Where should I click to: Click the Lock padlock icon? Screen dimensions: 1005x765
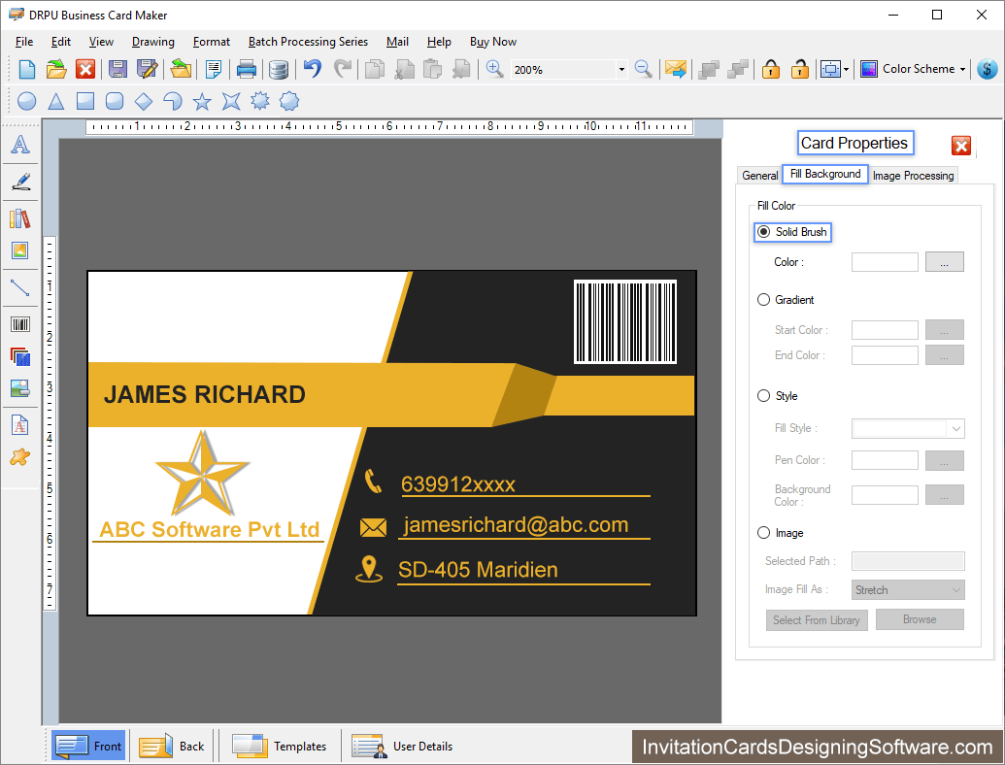770,69
